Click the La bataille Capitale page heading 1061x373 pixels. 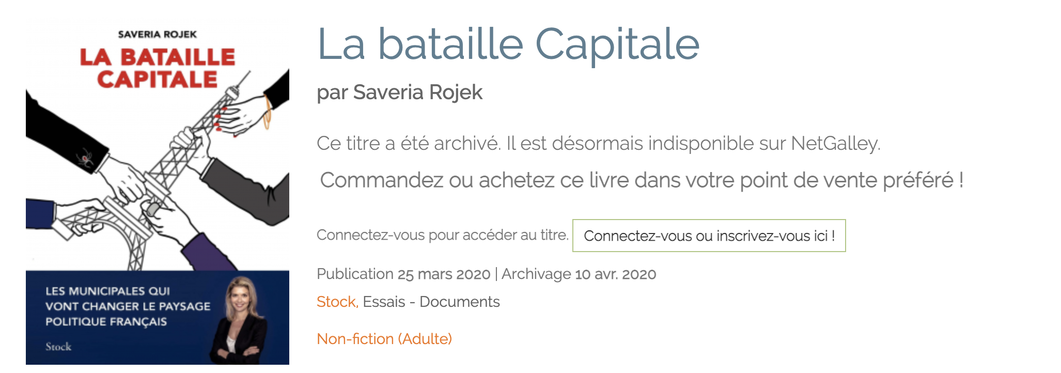click(508, 44)
